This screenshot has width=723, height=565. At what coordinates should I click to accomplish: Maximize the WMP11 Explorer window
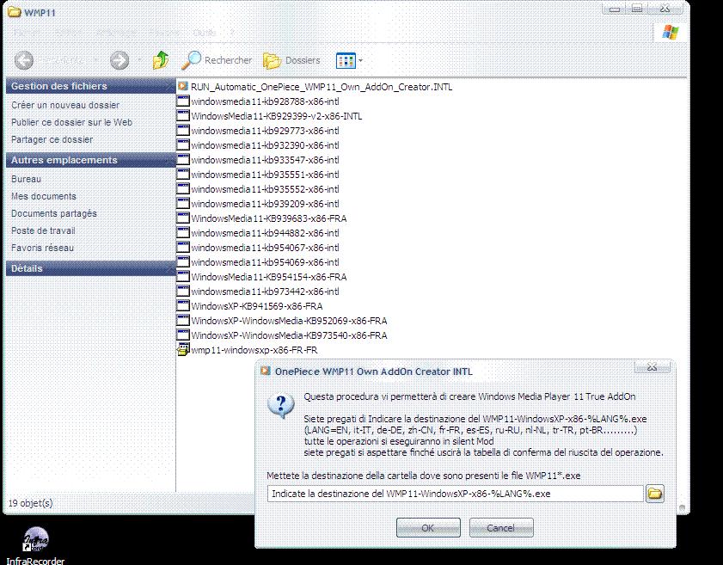(637, 9)
